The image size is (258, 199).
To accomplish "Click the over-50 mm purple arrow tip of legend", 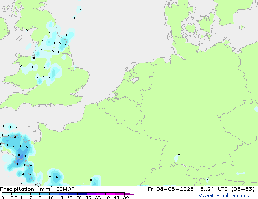I will click(129, 194).
